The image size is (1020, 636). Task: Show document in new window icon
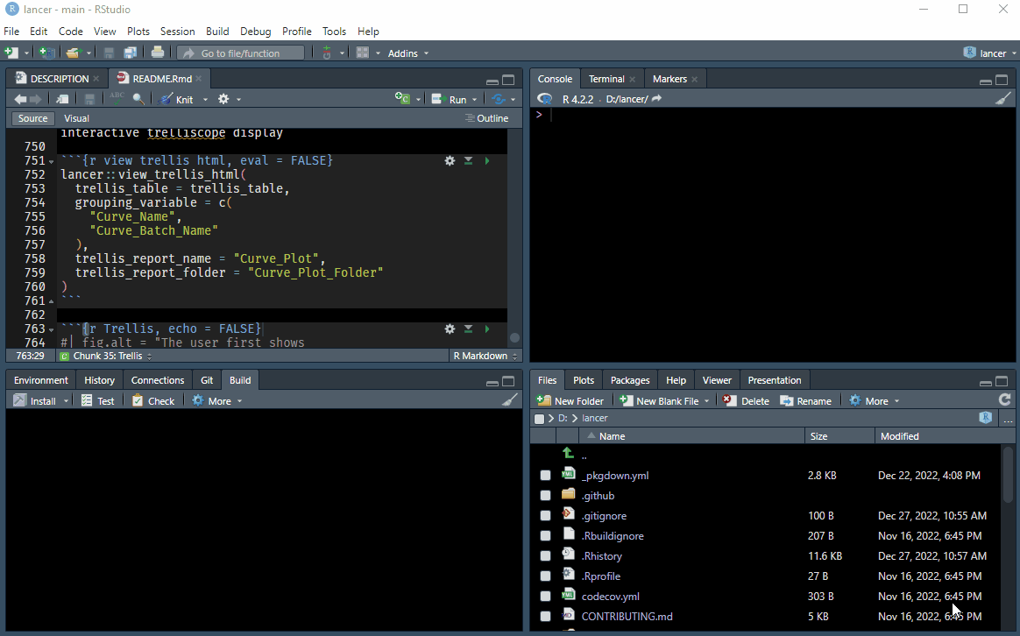(62, 99)
